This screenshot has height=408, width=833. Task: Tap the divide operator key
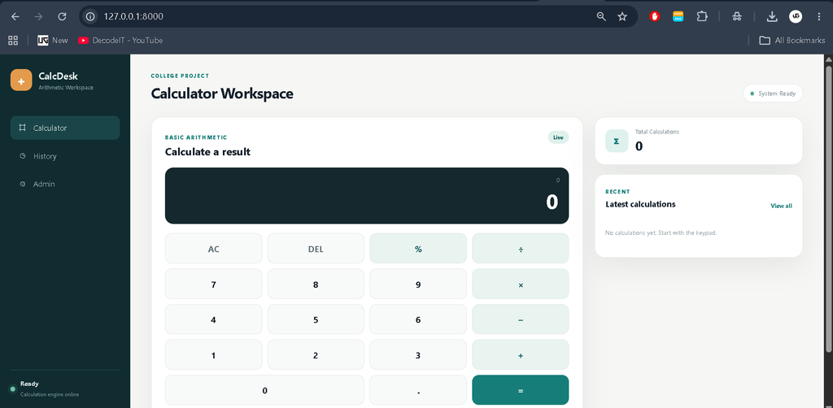pos(521,249)
